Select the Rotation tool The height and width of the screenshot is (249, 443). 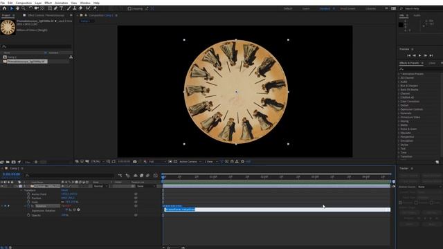click(30, 8)
